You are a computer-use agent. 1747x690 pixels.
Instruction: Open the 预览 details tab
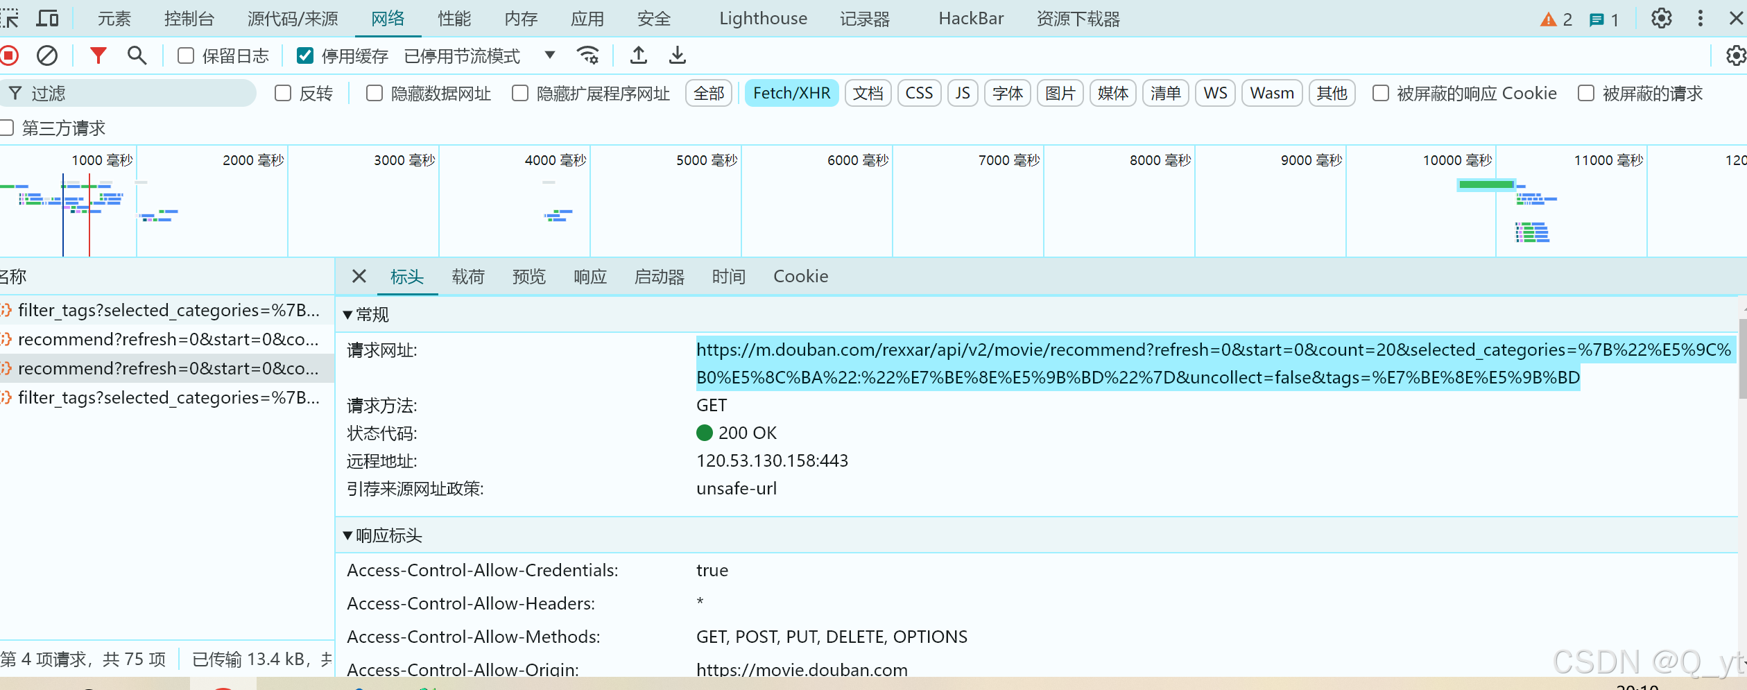529,277
